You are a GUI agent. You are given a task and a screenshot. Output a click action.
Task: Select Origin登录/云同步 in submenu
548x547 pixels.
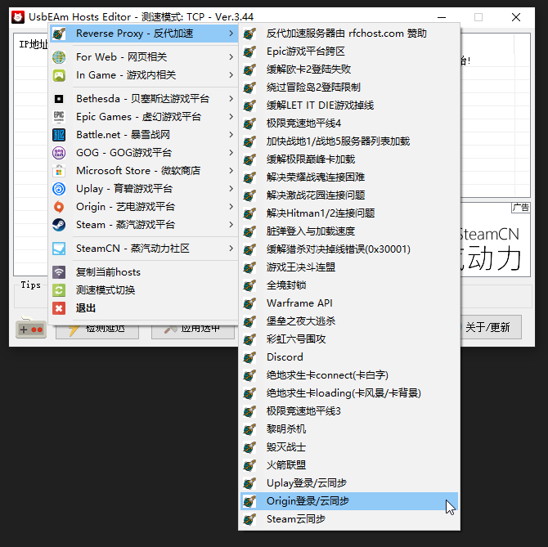(x=349, y=501)
